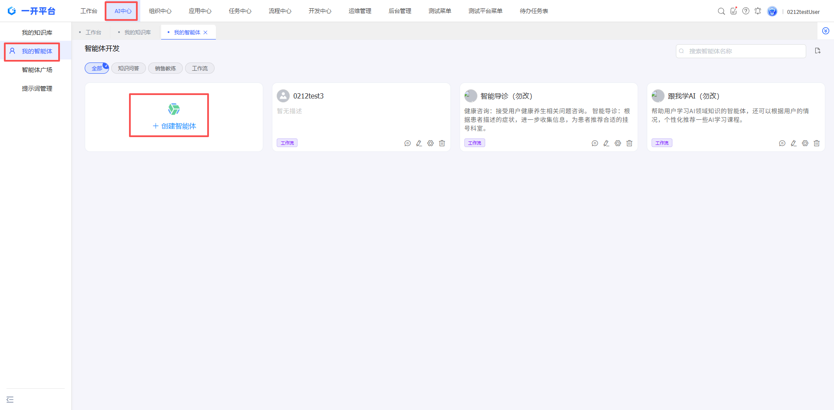Click the notification bell icon
The image size is (834, 410).
[758, 11]
